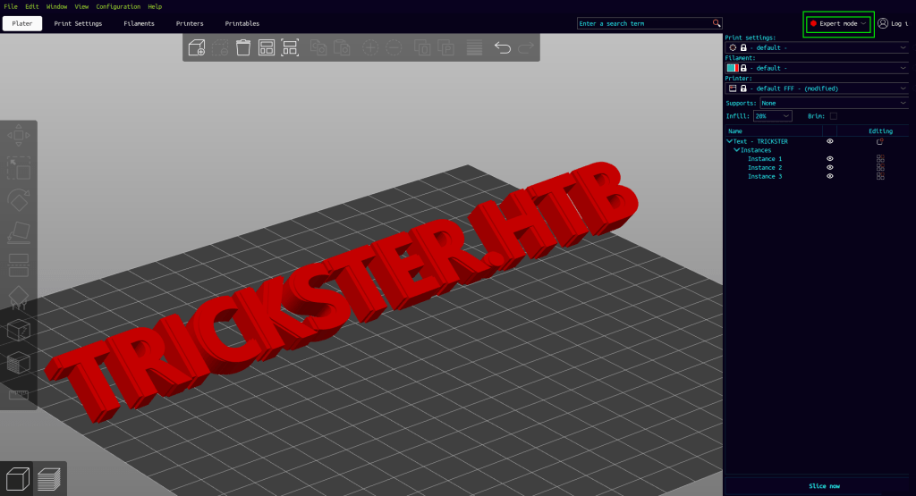Enable the Brim checkbox
This screenshot has width=916, height=496.
point(834,116)
